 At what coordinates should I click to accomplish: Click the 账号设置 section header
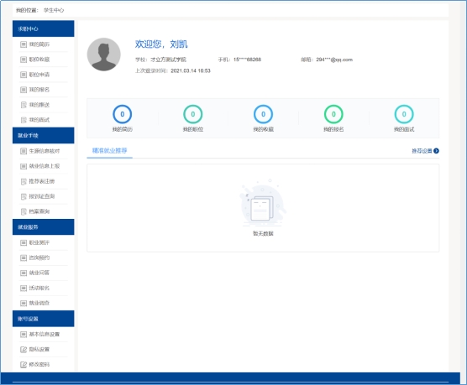pos(43,319)
